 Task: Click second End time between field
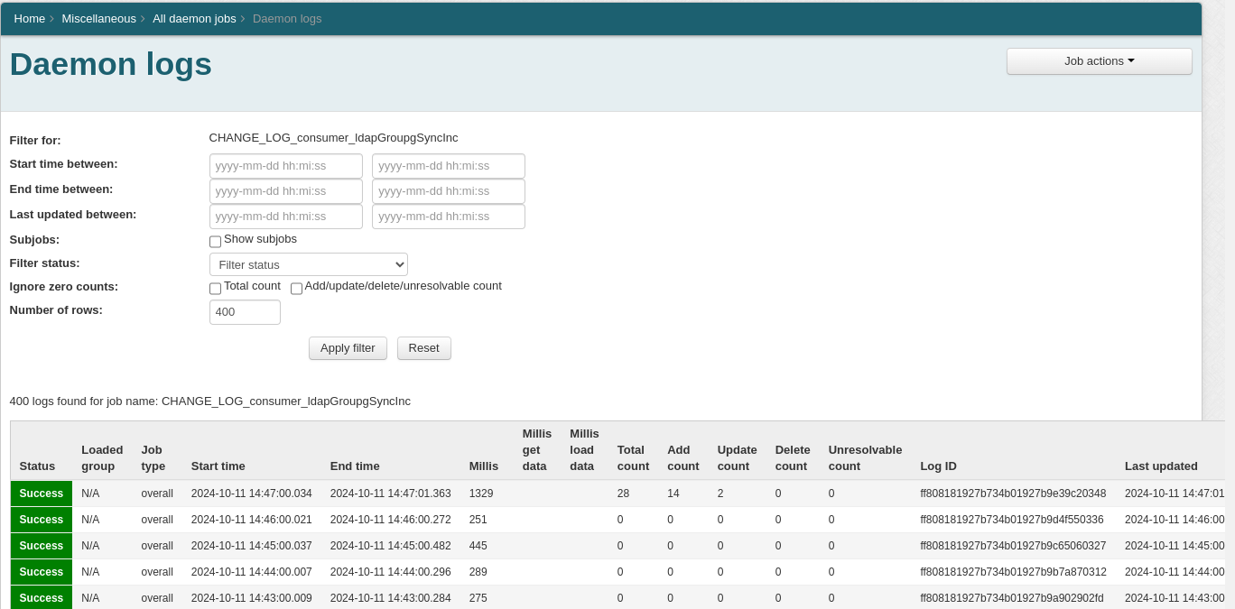point(448,191)
